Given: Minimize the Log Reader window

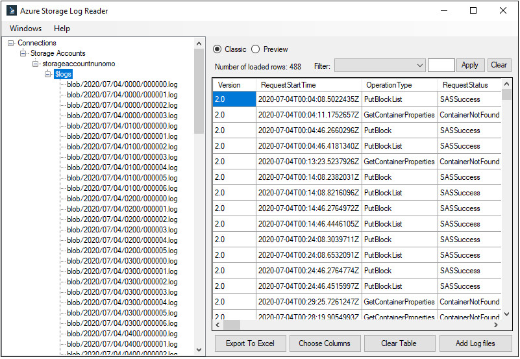Looking at the screenshot, I should click(x=444, y=10).
